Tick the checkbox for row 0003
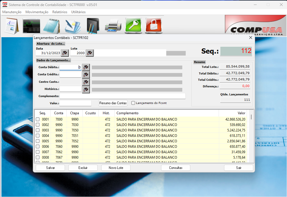Screen dimensions: 287x197 [38, 130]
